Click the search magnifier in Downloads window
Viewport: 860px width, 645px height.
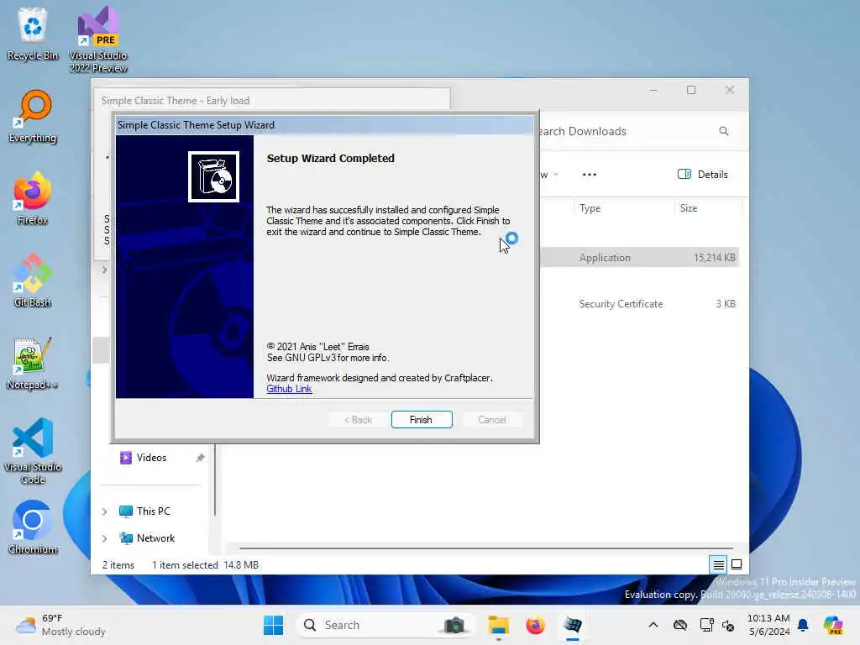pyautogui.click(x=723, y=131)
